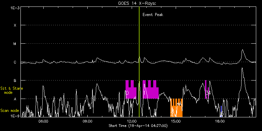Viewport: 262px width, 131px height.
Task: Select the magenta sit-and-stare block labeled 0
Action: (131, 89)
